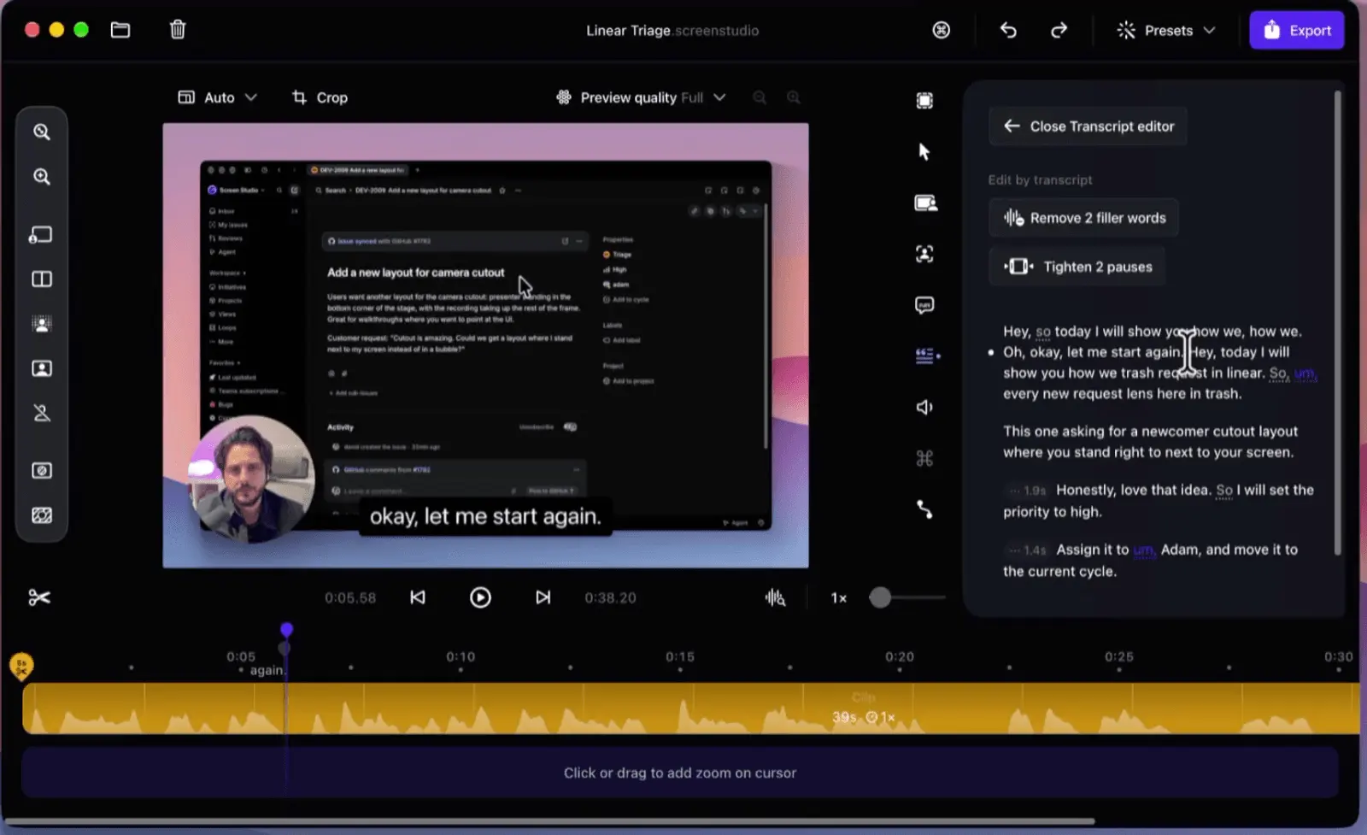Click Tighten 2 pauses

coord(1077,267)
